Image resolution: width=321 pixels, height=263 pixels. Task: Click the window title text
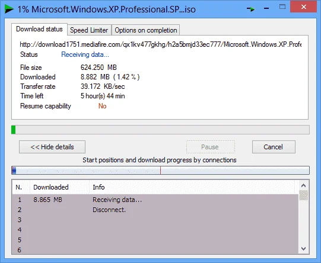(x=106, y=9)
